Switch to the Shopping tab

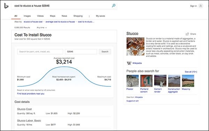pos(78,16)
